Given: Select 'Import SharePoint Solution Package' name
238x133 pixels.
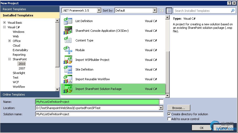Looking at the screenshot, I should pos(99,89).
